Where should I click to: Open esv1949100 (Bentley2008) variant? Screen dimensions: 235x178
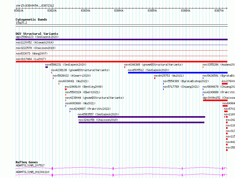84,87
